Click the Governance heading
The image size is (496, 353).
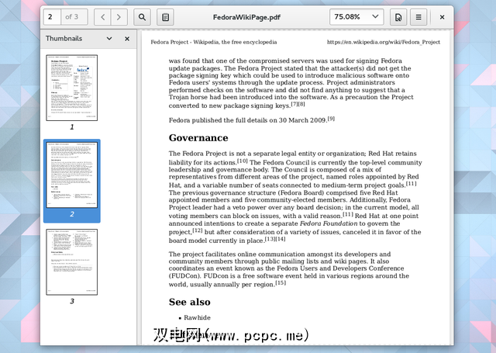(198, 138)
